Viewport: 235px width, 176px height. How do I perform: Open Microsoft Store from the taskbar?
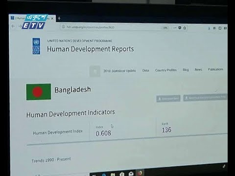point(122,174)
